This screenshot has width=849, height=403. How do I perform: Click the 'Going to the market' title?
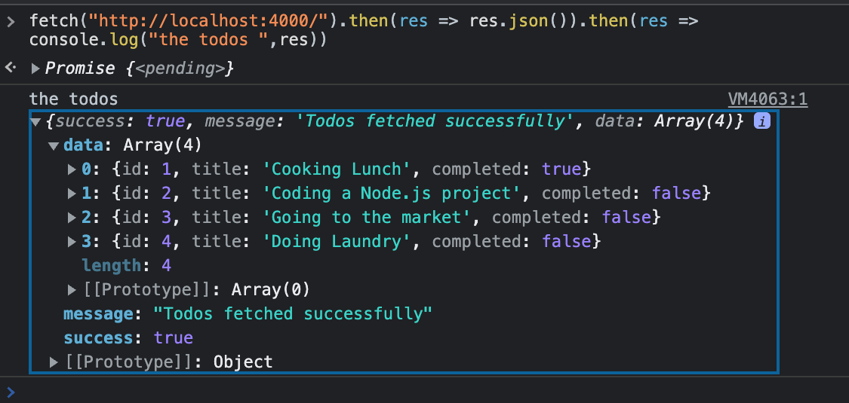click(x=367, y=218)
